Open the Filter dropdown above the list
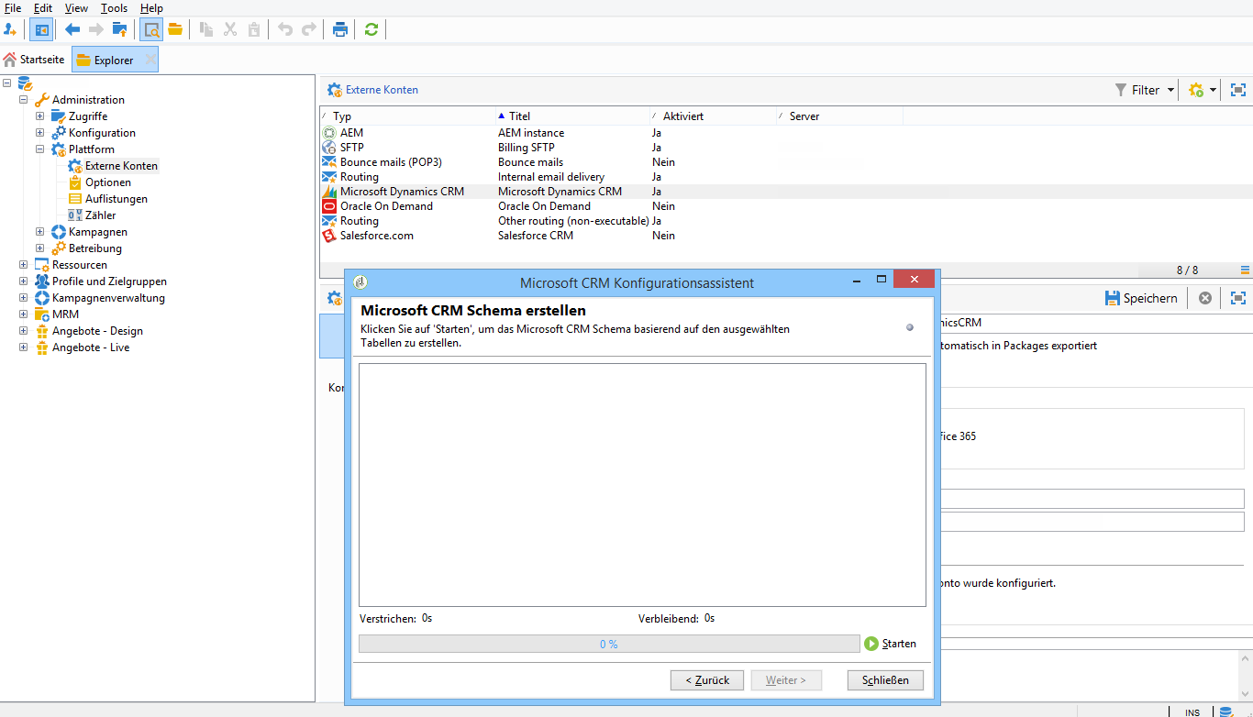 (x=1144, y=90)
